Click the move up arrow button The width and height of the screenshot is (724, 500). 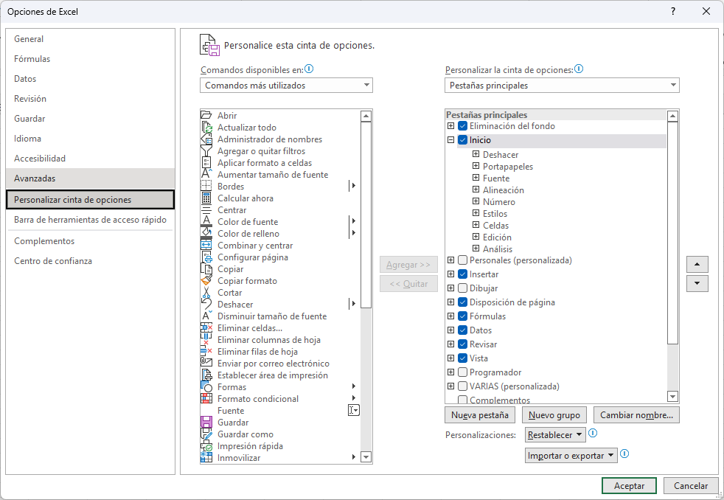tap(697, 265)
